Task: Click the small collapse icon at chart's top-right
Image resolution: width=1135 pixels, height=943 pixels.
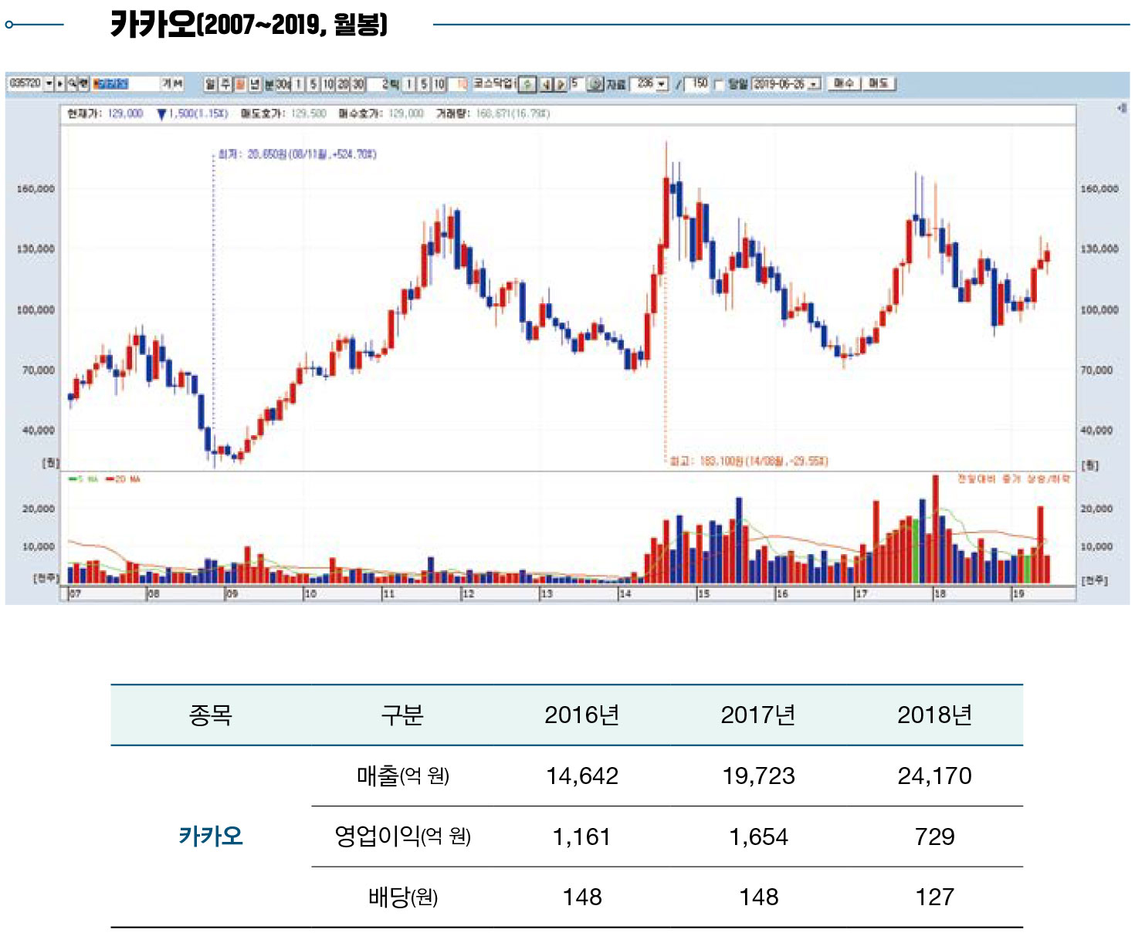Action: tap(1121, 109)
